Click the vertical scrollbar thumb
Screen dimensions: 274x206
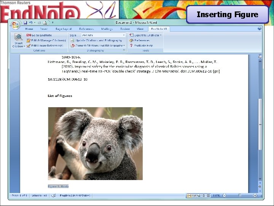(260, 124)
